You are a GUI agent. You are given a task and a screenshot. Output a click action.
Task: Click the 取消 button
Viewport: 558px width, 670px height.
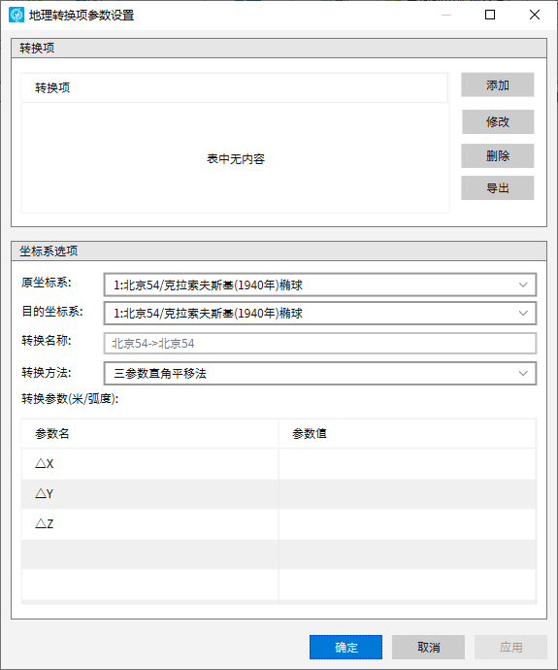point(428,647)
